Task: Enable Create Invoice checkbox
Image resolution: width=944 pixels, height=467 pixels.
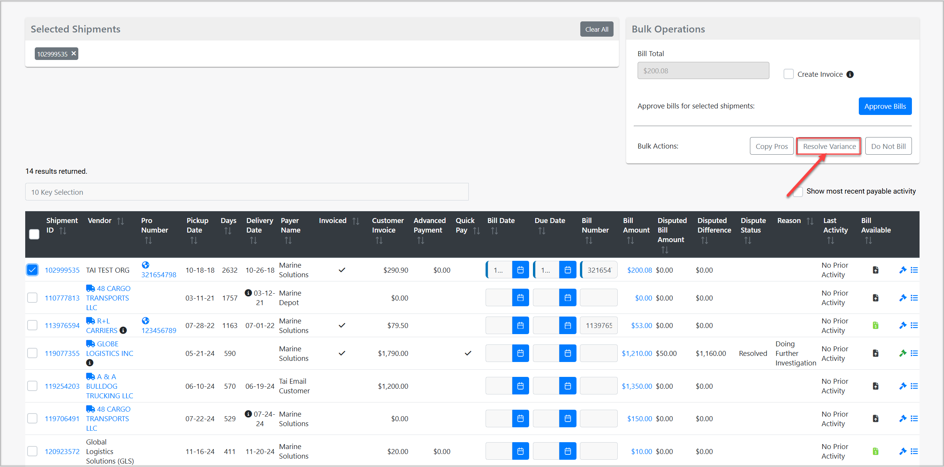Action: tap(788, 74)
